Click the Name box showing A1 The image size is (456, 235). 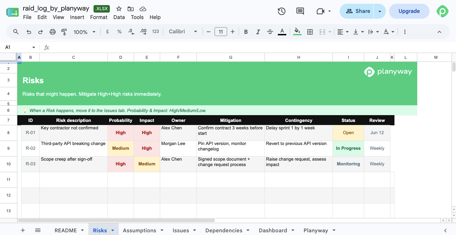(20, 47)
